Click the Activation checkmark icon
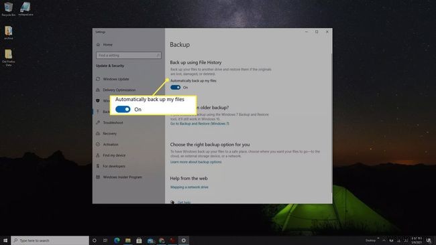Image resolution: width=436 pixels, height=245 pixels. (98, 145)
